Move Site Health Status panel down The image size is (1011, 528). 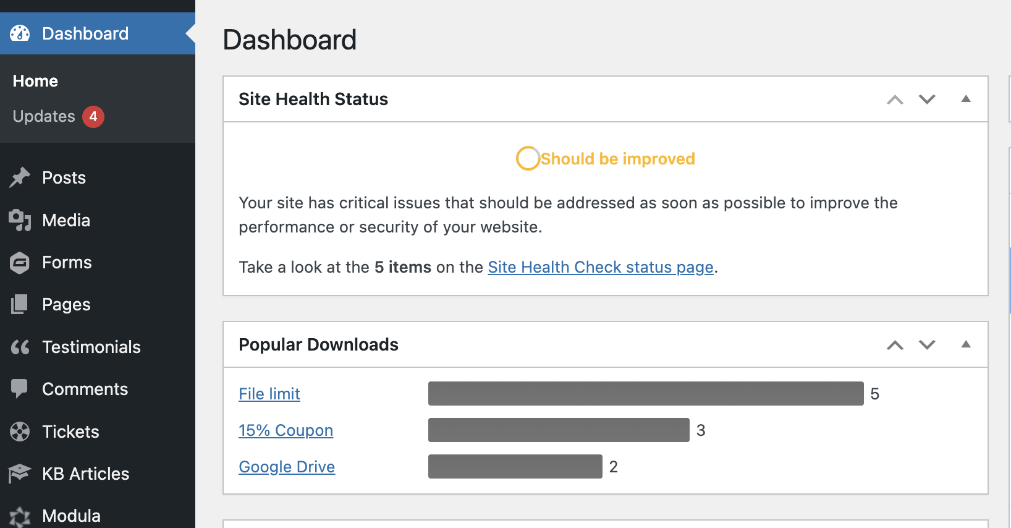tap(927, 99)
